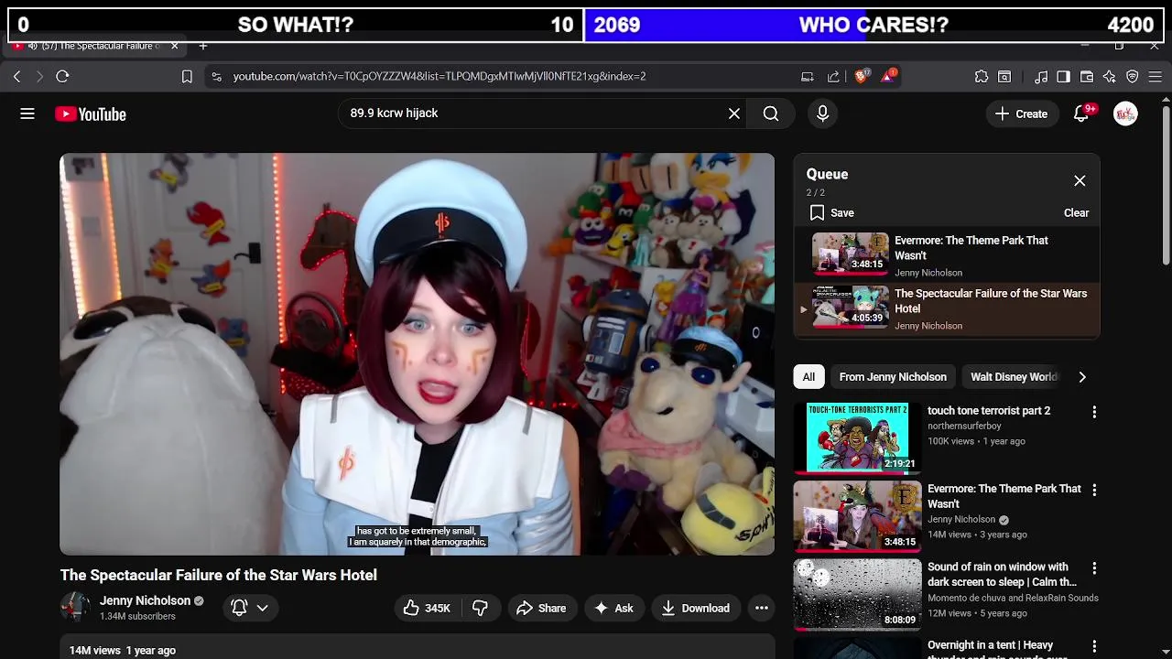Play Evermore from the queue list
The height and width of the screenshot is (659, 1172).
click(x=947, y=256)
